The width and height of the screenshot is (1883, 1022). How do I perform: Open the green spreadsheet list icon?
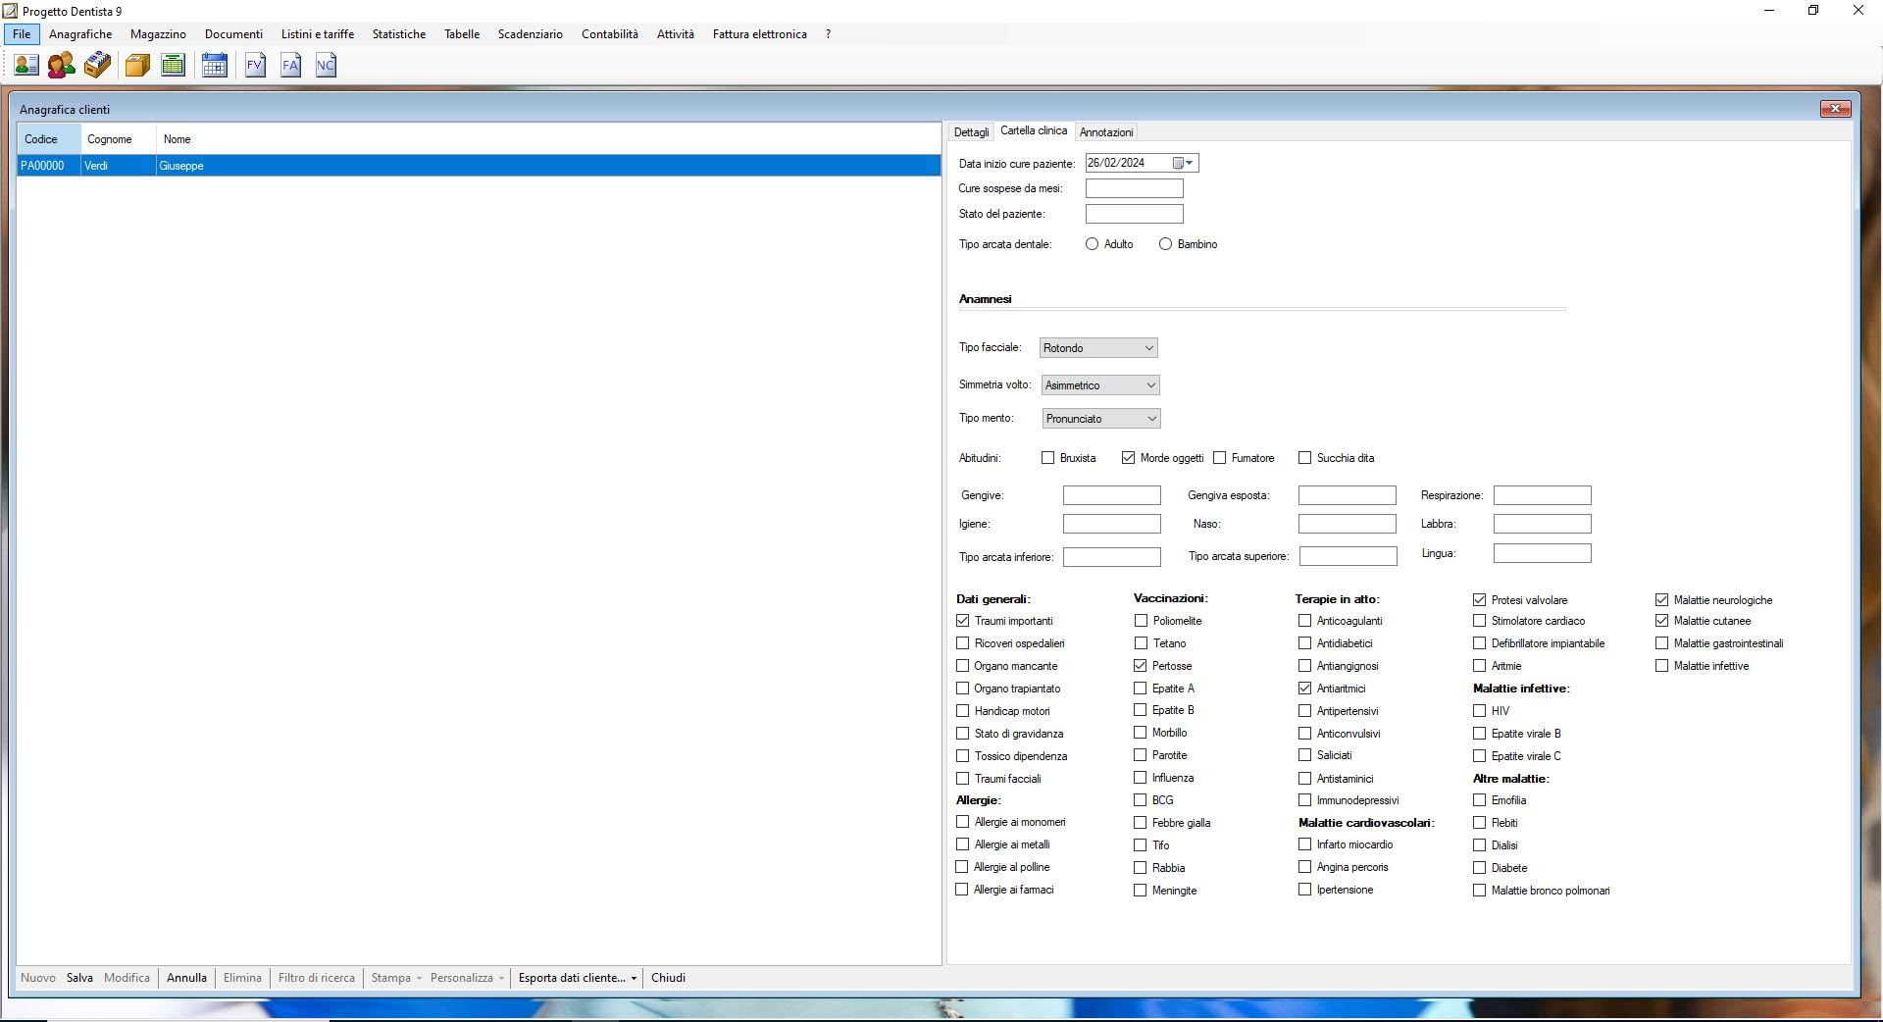[x=173, y=66]
